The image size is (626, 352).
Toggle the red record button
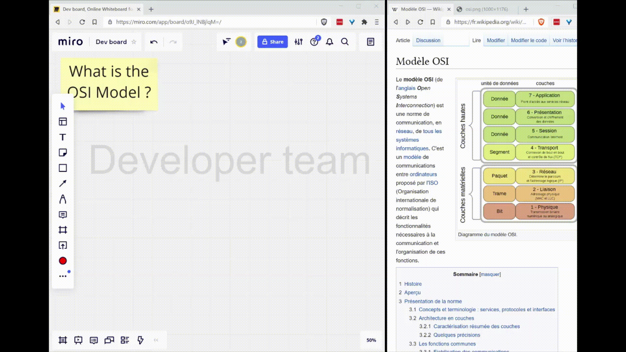[63, 261]
